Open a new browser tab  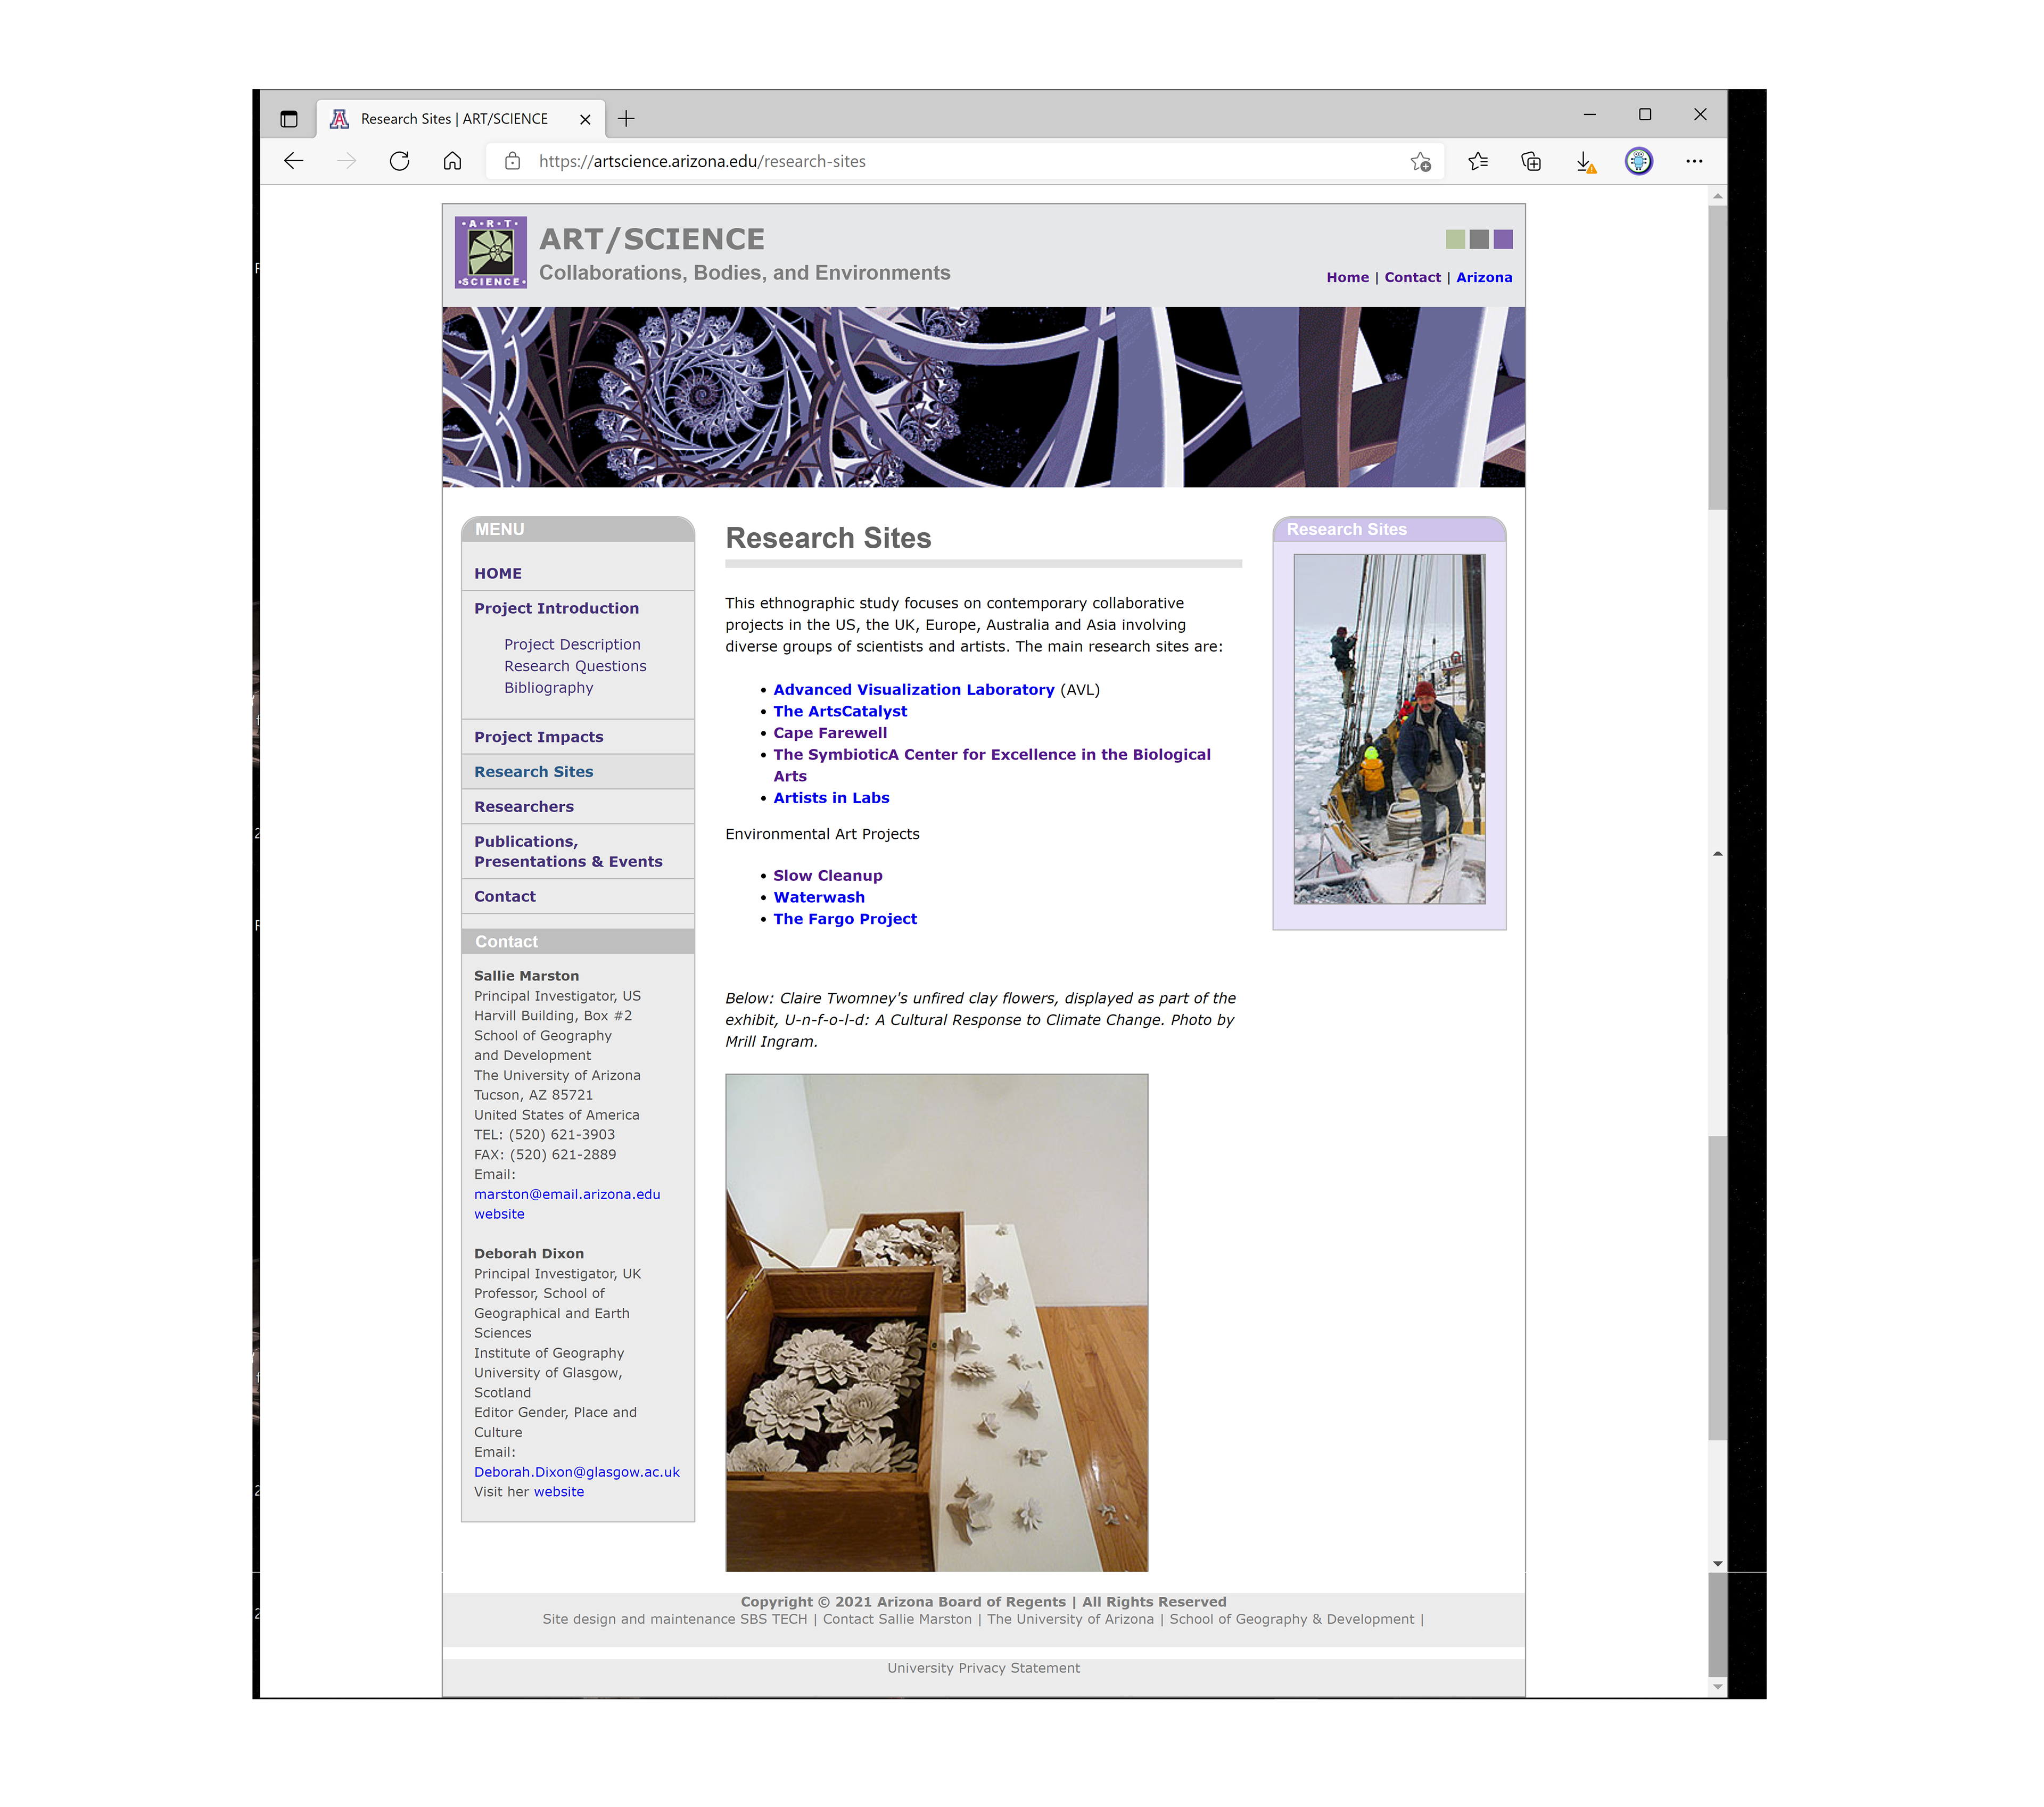626,119
